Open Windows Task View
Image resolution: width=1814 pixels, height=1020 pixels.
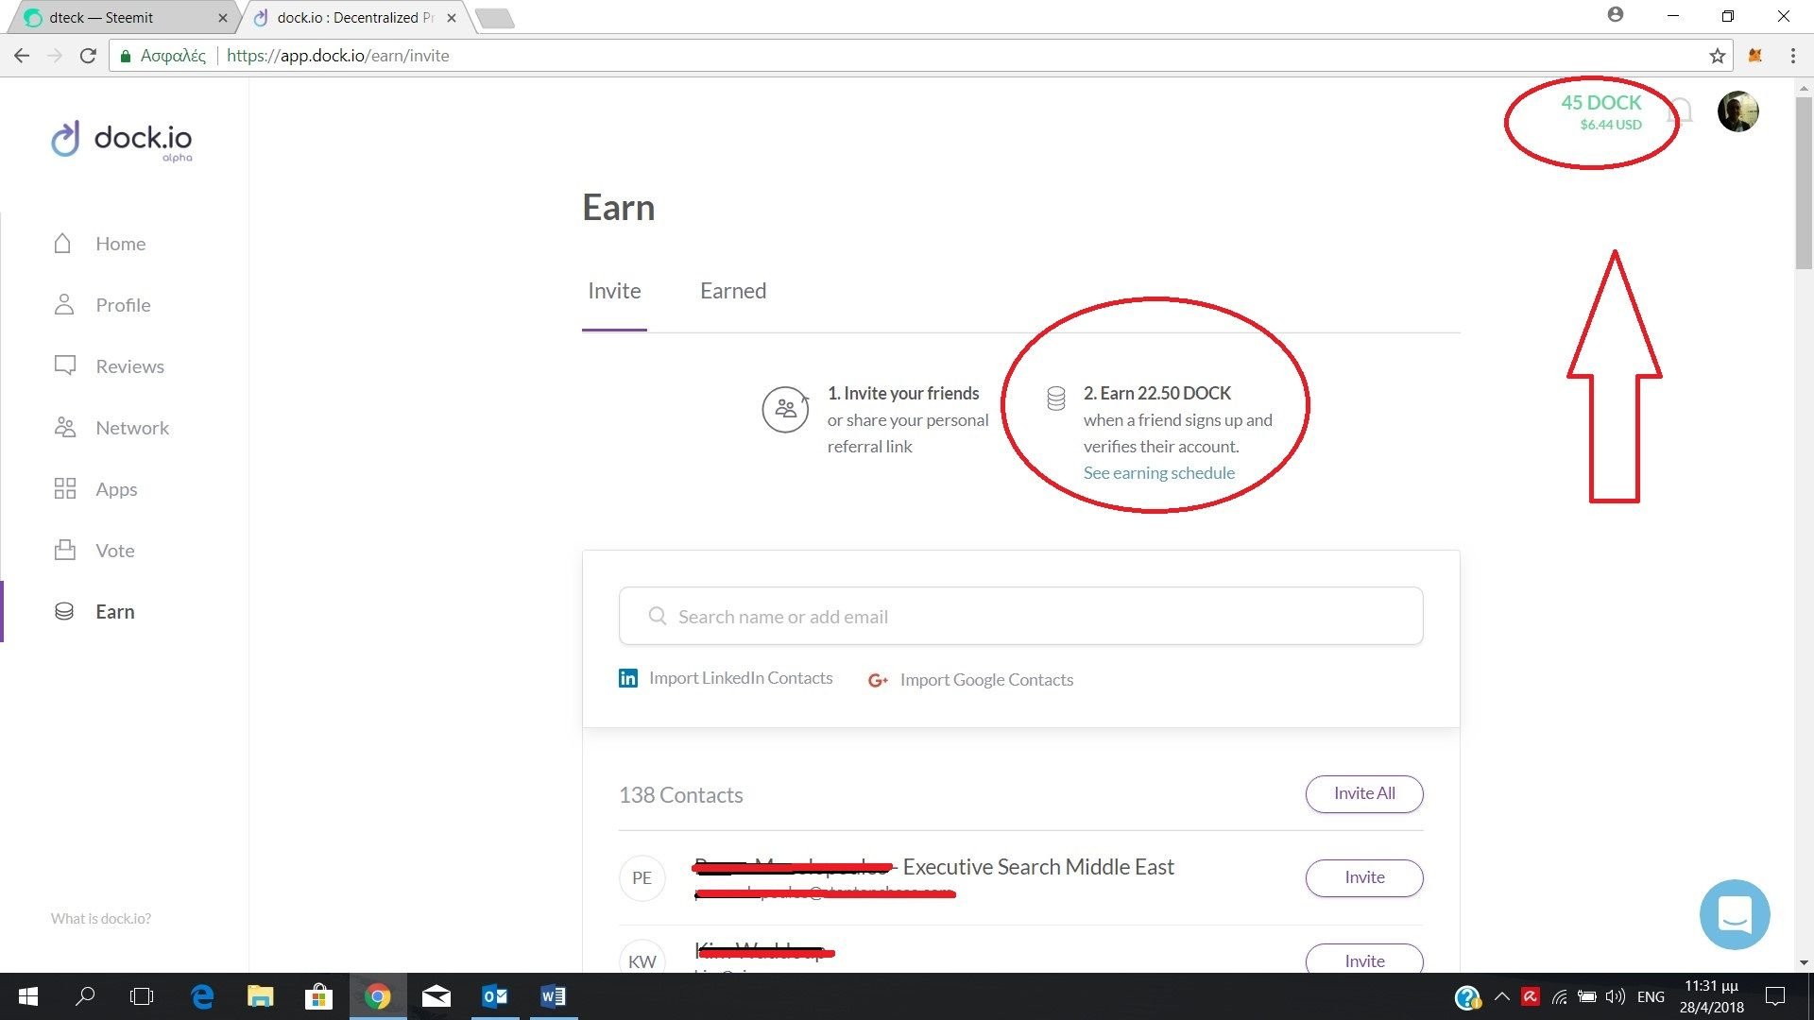click(x=142, y=996)
